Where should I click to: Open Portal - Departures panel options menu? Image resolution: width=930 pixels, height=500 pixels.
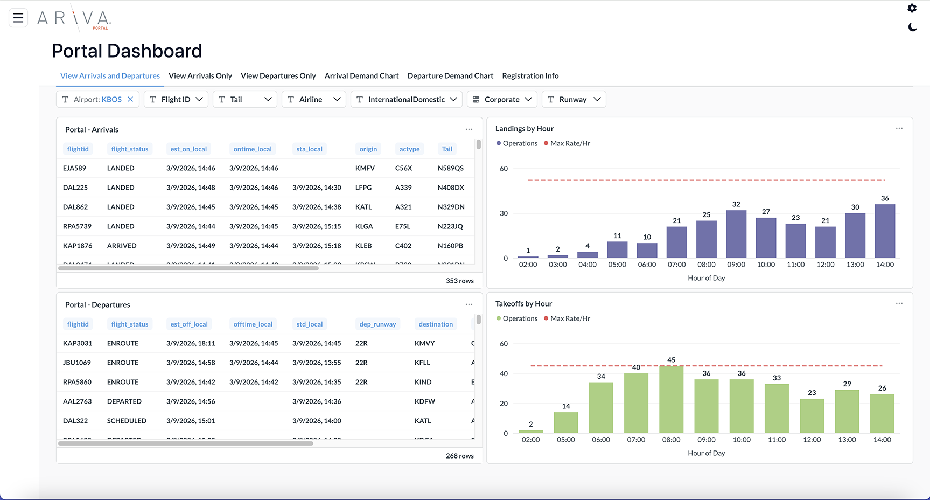point(469,304)
